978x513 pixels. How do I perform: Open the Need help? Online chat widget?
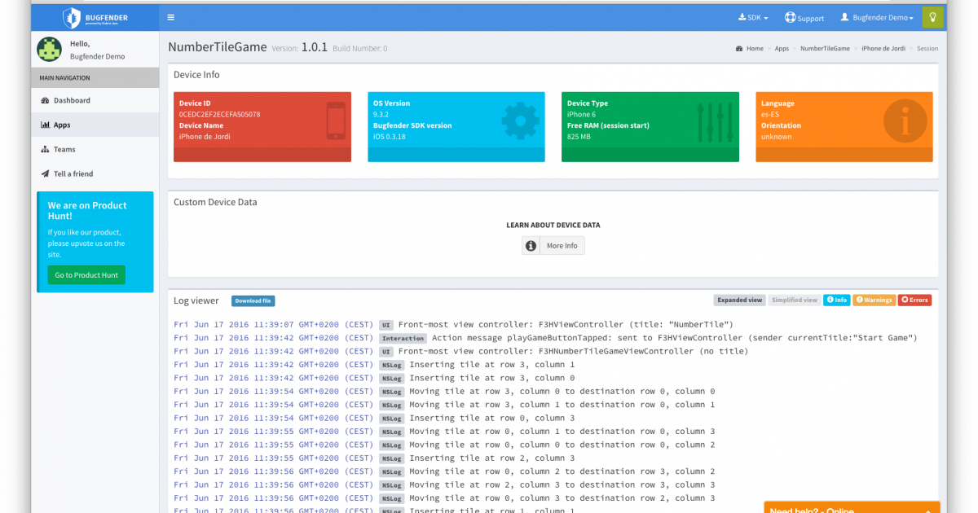click(852, 507)
